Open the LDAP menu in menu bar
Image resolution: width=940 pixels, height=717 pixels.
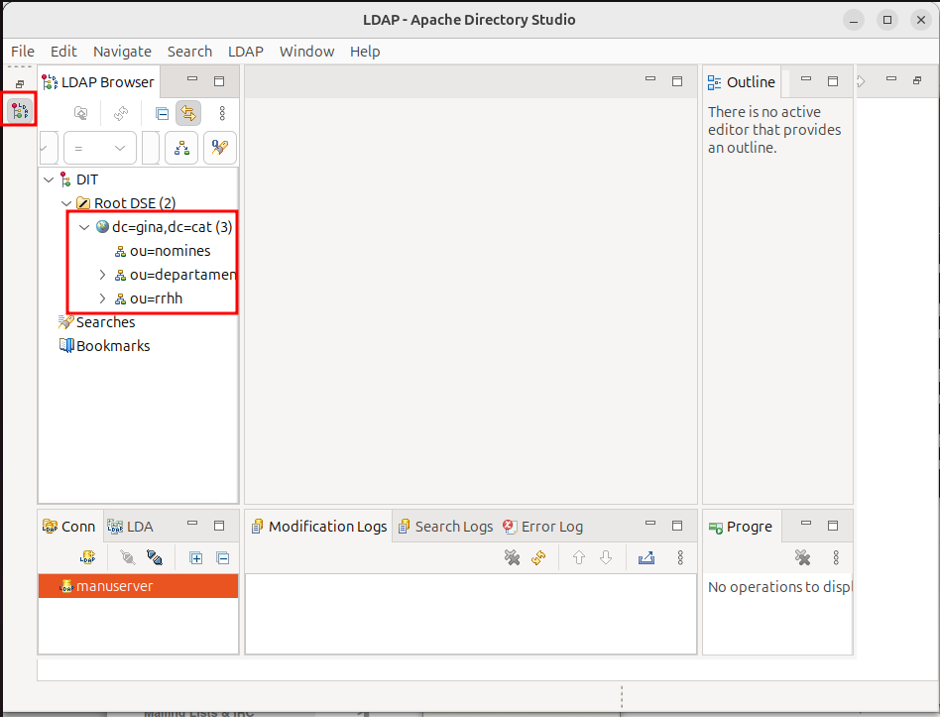(x=246, y=52)
